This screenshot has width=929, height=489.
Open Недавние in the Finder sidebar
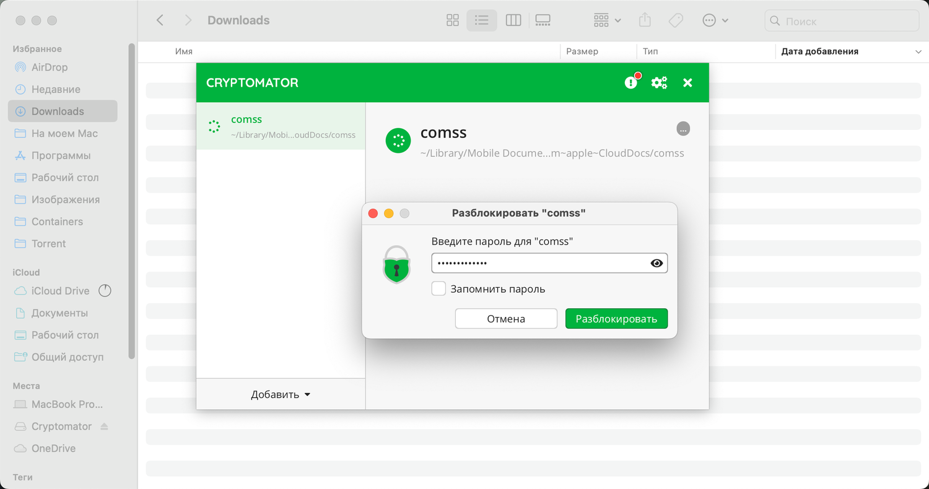coord(63,89)
